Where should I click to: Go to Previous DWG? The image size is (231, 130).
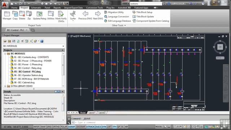point(85,15)
